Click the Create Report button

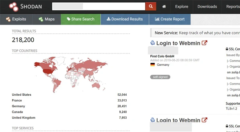(170, 19)
